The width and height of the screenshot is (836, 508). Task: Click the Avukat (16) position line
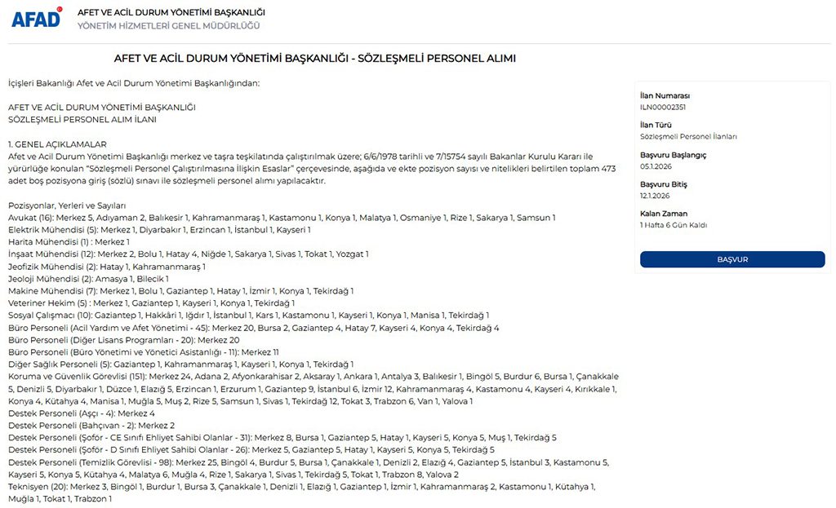click(x=282, y=218)
